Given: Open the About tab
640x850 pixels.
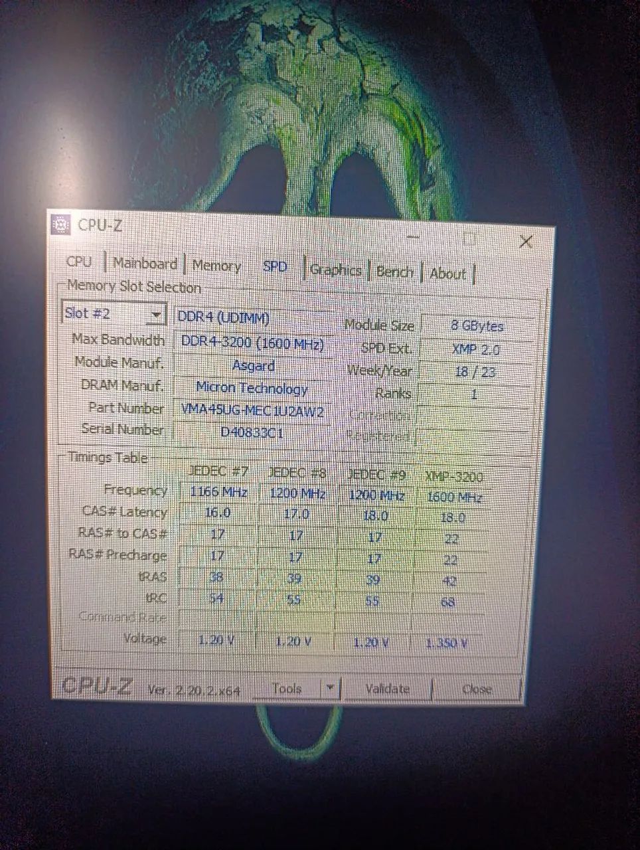Looking at the screenshot, I should (x=448, y=273).
